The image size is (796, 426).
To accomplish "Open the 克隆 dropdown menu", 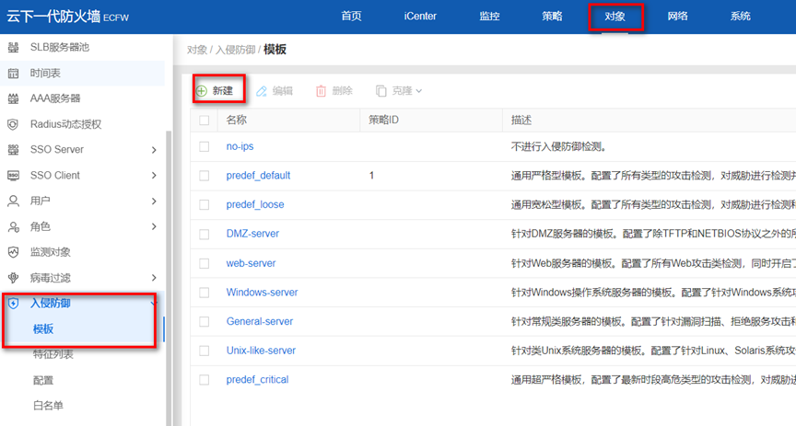I will coord(400,91).
